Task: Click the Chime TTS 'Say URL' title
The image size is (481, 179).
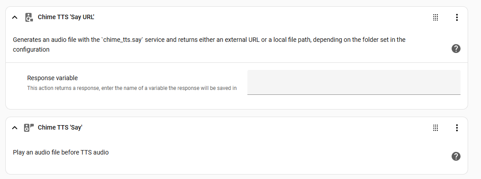Action: pyautogui.click(x=66, y=17)
